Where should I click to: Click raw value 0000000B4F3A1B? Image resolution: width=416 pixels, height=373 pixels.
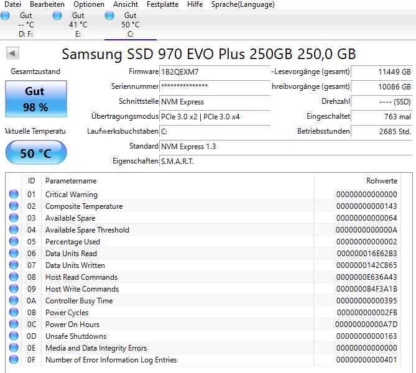coord(367,289)
